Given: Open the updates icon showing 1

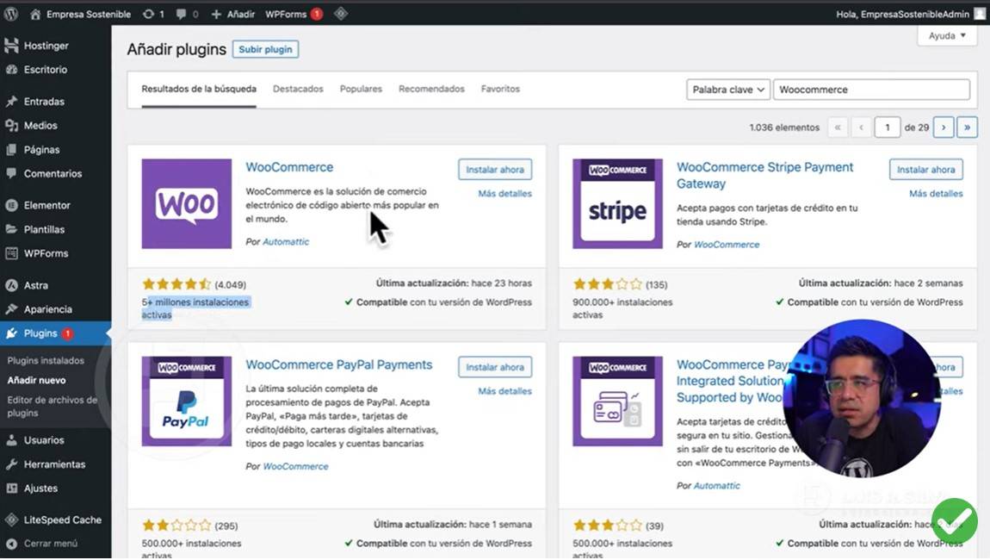Looking at the screenshot, I should point(153,14).
